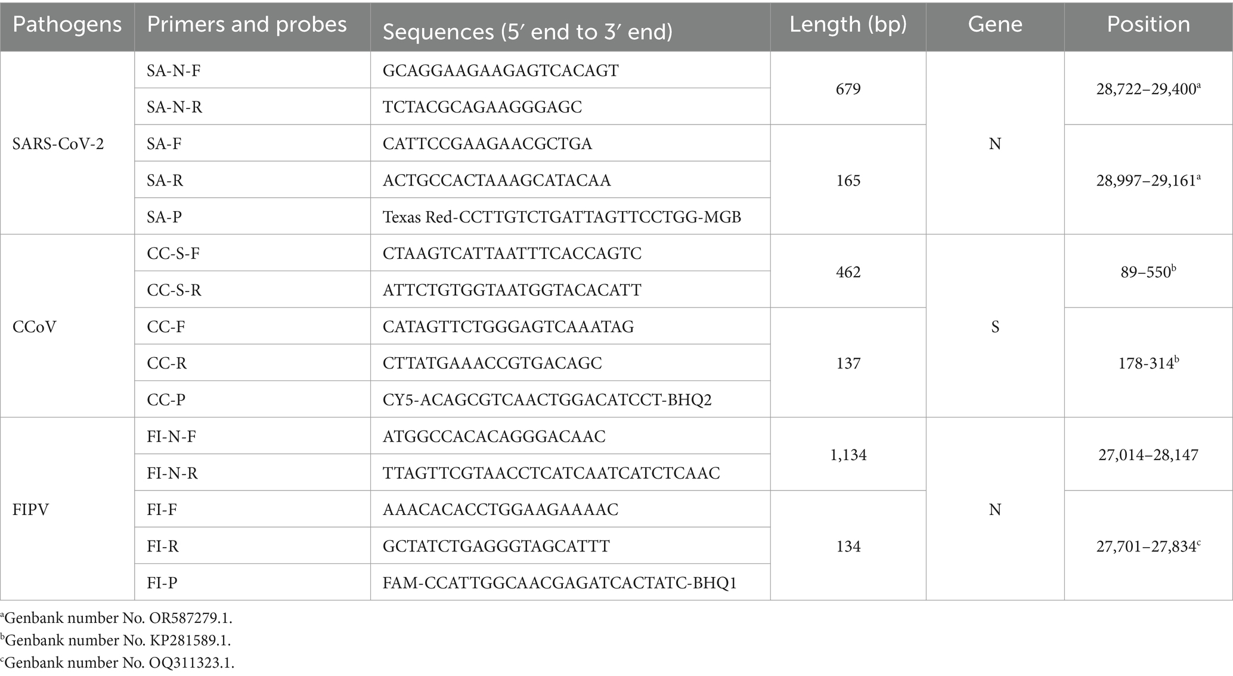
Task: Select the FIPV pathogen cell
Action: pos(30,510)
